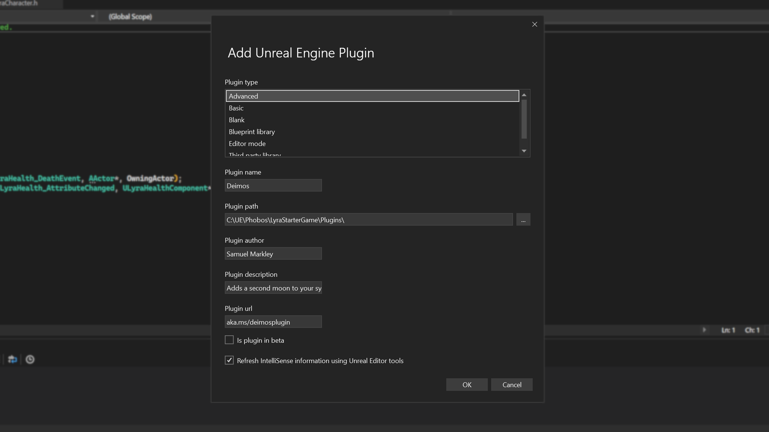The image size is (769, 432).
Task: Select Basic from plugin type list
Action: pos(372,107)
